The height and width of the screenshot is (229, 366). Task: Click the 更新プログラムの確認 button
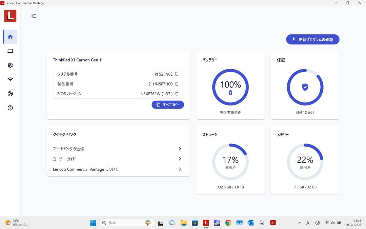312,39
